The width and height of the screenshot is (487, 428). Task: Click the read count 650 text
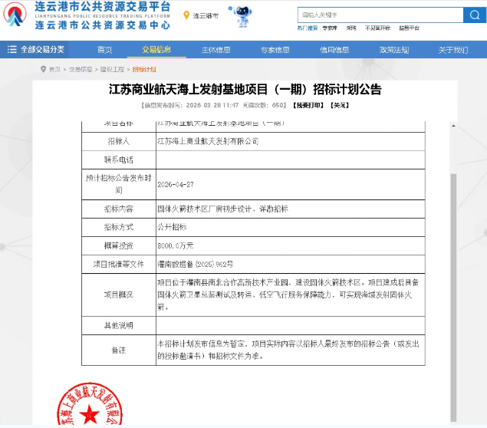coord(278,105)
